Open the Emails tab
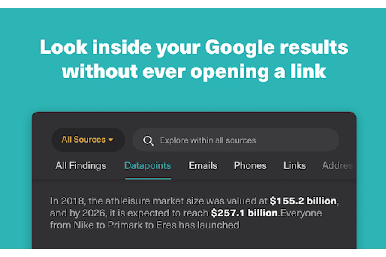386x257 pixels. [203, 166]
